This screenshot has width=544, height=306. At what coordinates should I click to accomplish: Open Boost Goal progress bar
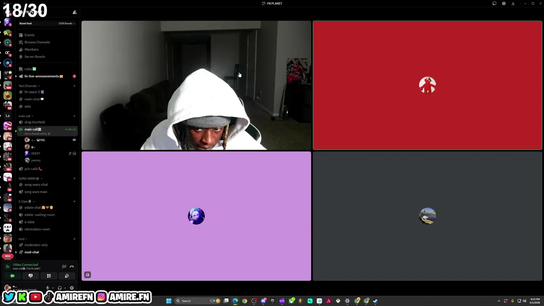point(47,23)
